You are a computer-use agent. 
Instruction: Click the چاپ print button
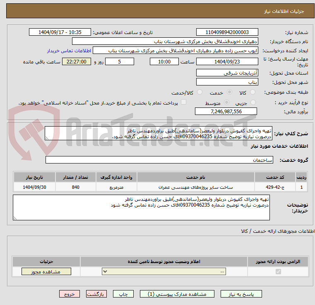(123, 294)
